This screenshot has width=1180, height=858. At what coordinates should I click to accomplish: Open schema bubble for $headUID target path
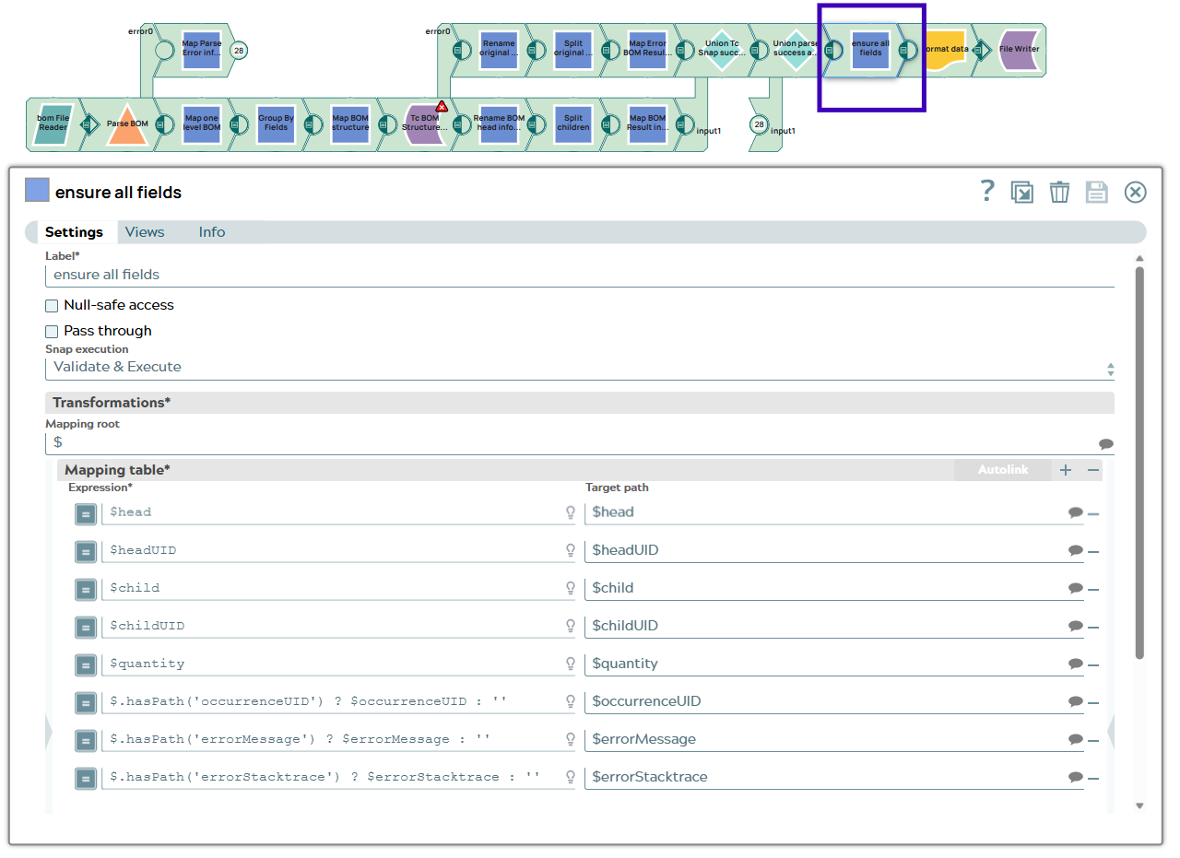[1075, 550]
